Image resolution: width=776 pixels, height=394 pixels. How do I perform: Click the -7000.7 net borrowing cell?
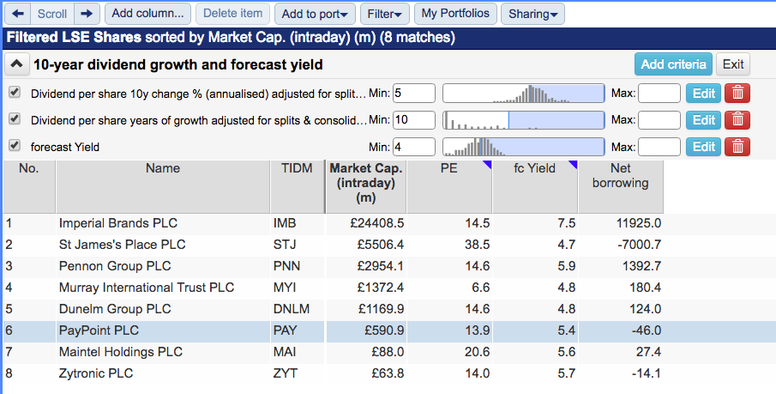[621, 245]
